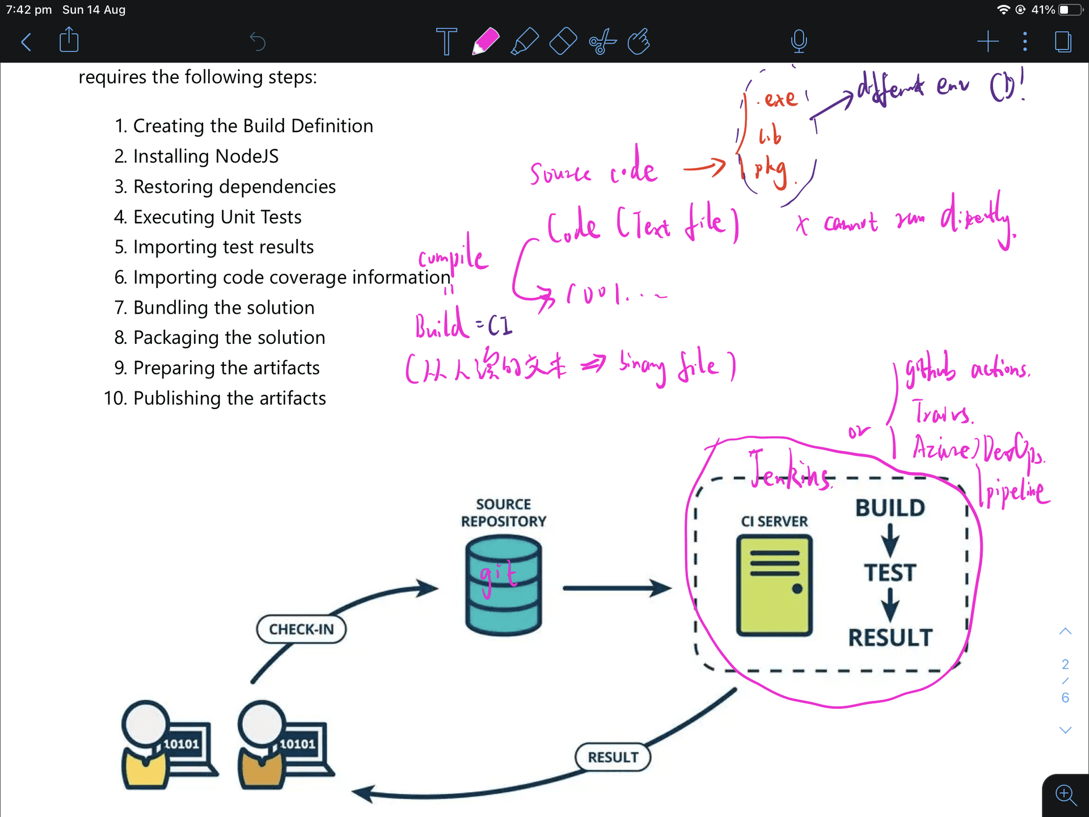Open the pages overview panel
1089x817 pixels.
coord(1063,41)
